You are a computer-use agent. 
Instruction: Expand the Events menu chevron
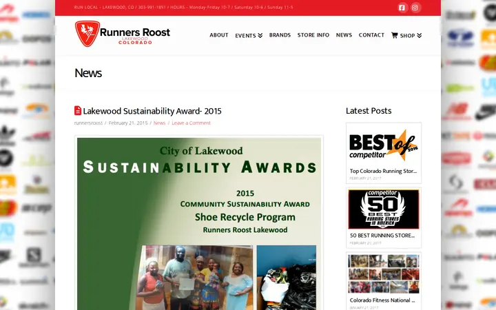(260, 35)
